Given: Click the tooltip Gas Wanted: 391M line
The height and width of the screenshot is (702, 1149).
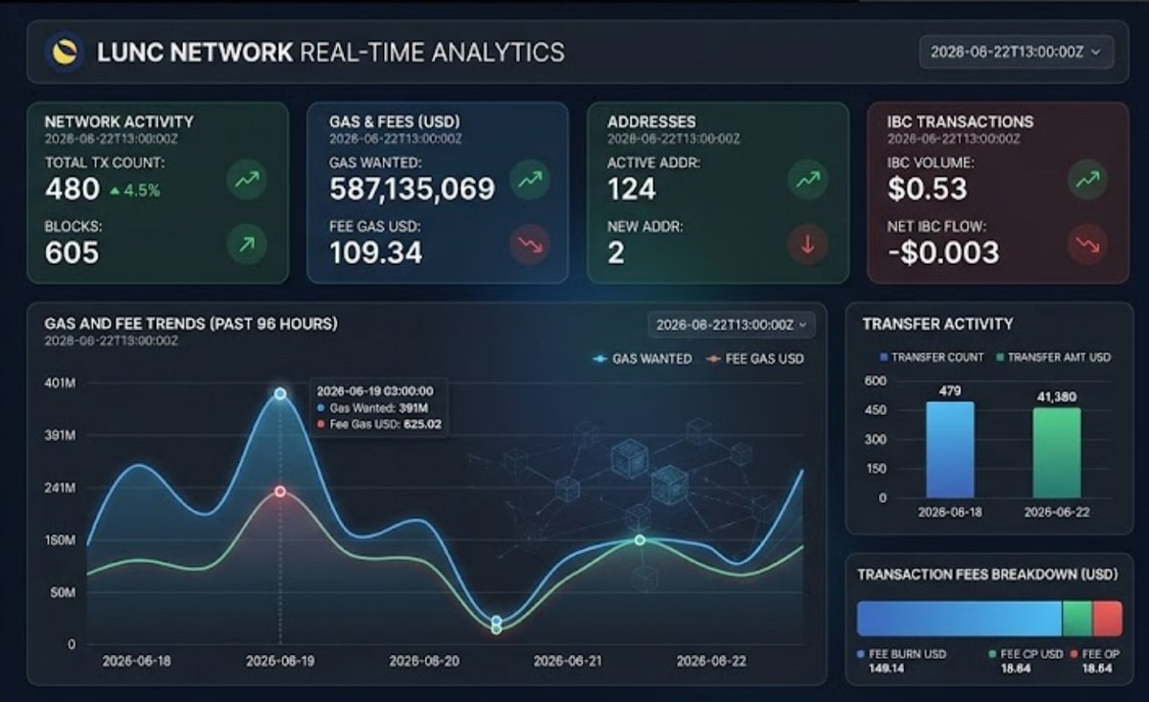Looking at the screenshot, I should (372, 408).
